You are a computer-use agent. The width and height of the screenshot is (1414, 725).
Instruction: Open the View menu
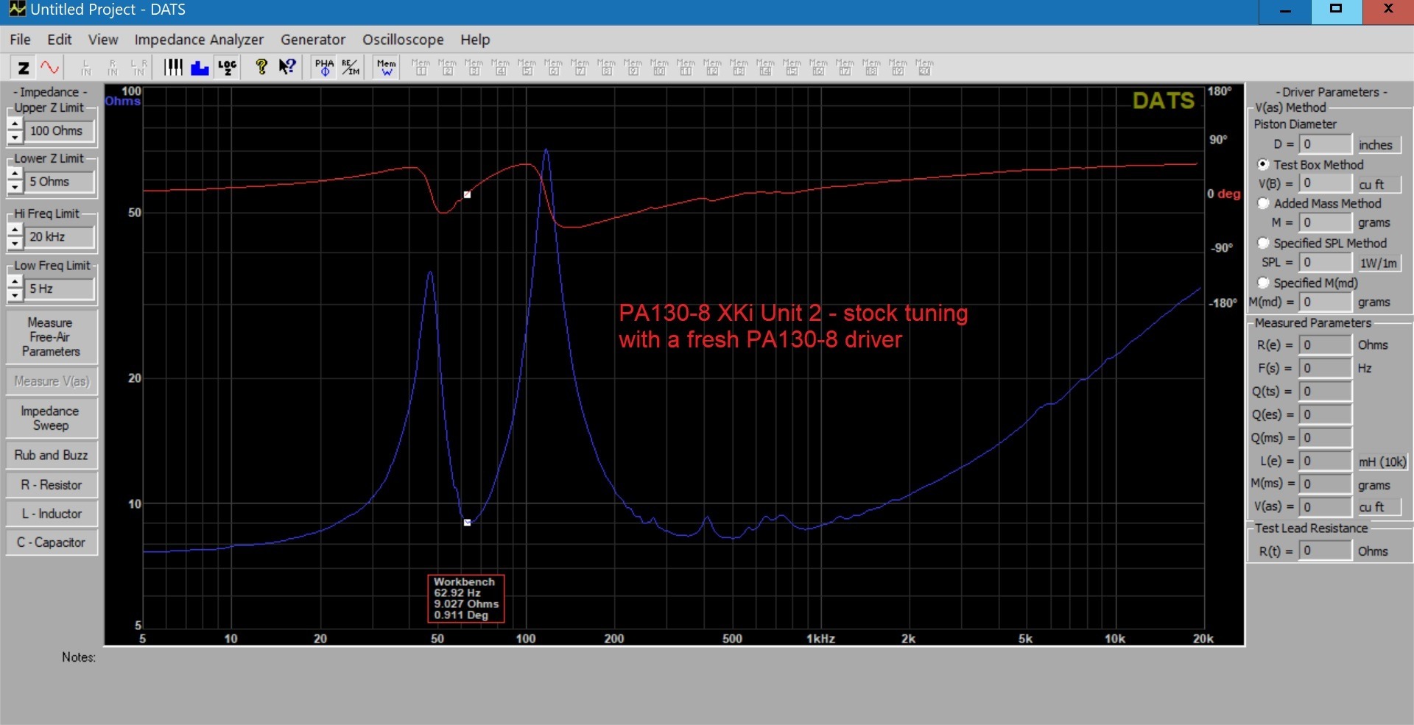point(103,40)
